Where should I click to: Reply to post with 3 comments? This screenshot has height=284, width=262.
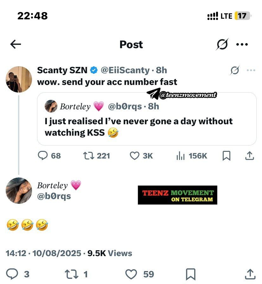[18, 274]
